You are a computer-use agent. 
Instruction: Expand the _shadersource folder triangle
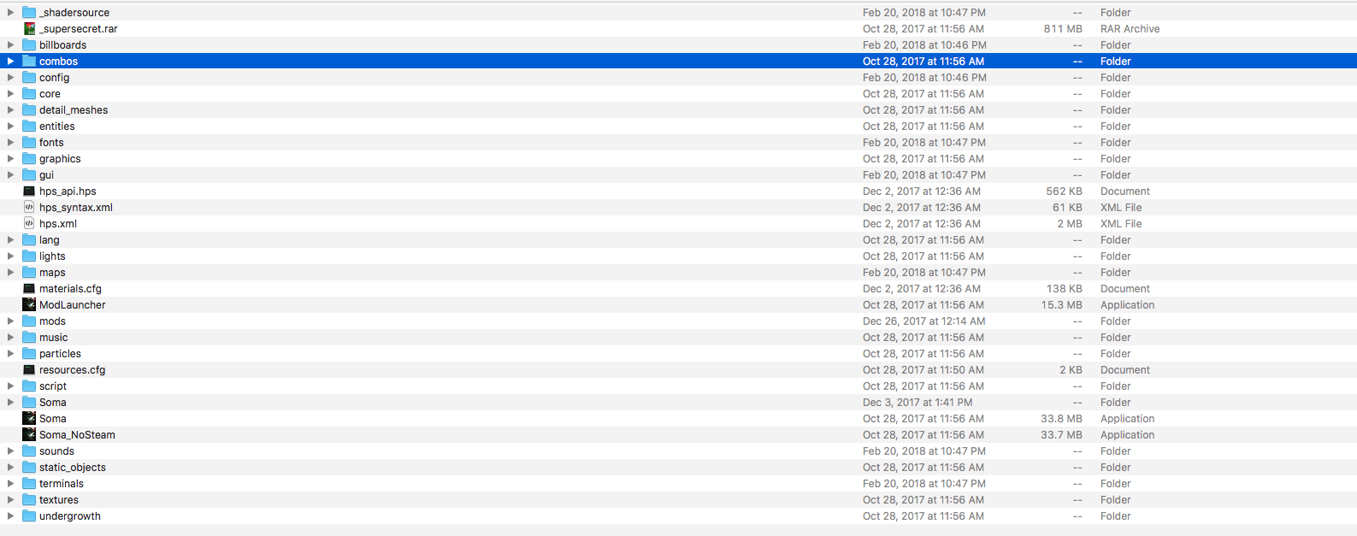(x=10, y=13)
